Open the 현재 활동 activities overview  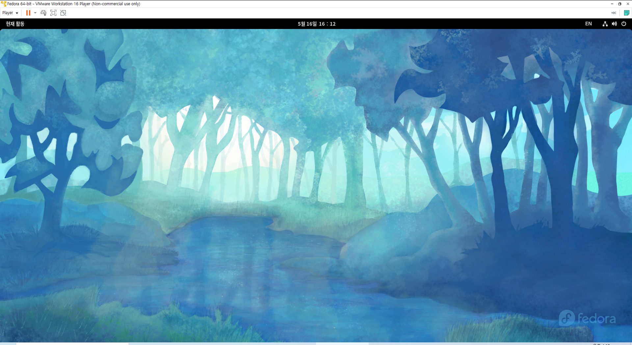tap(15, 24)
